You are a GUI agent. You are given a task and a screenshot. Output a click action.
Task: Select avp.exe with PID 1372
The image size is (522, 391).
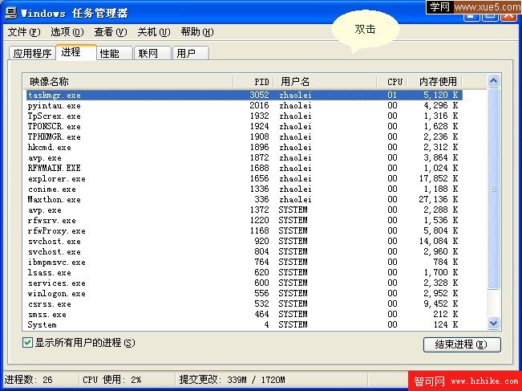point(245,210)
